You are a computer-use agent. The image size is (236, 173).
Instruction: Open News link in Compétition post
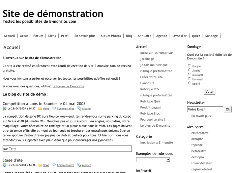(46, 109)
